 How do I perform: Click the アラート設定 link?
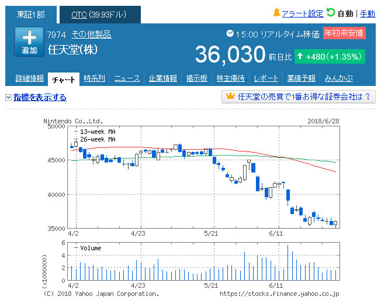(x=303, y=13)
